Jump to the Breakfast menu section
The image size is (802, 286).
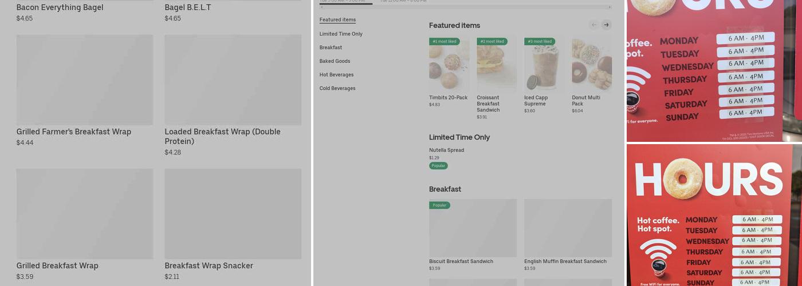coord(331,47)
